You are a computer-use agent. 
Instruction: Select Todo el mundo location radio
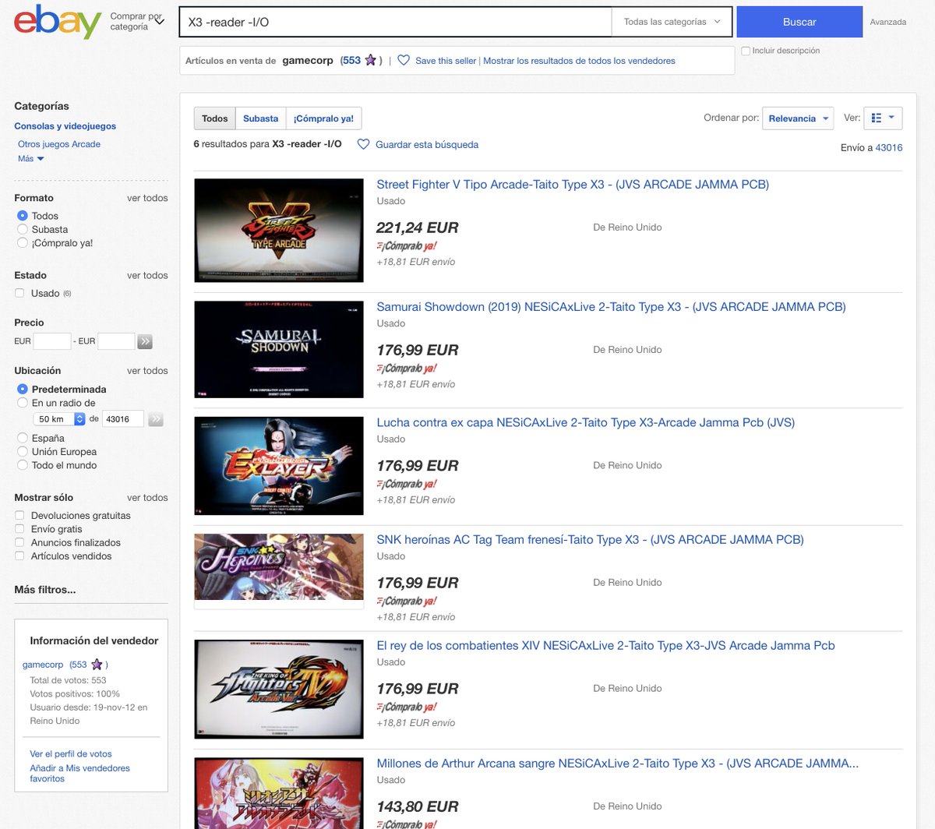[22, 465]
